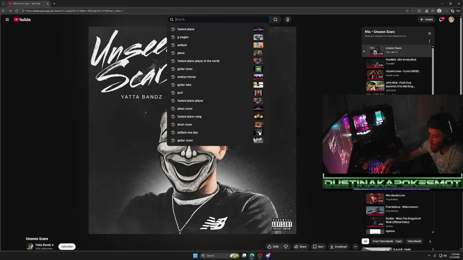463x260 pixels.
Task: Select the "All" filter chip
Action: click(365, 241)
